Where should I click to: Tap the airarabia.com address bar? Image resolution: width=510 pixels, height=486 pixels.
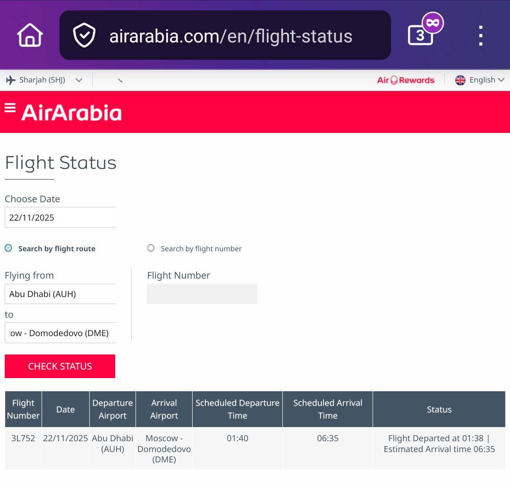(x=231, y=36)
